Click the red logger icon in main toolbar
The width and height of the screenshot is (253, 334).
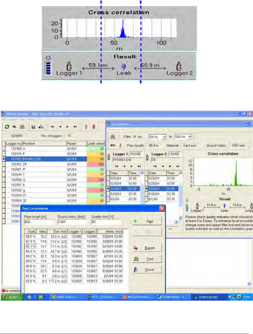pyautogui.click(x=94, y=126)
